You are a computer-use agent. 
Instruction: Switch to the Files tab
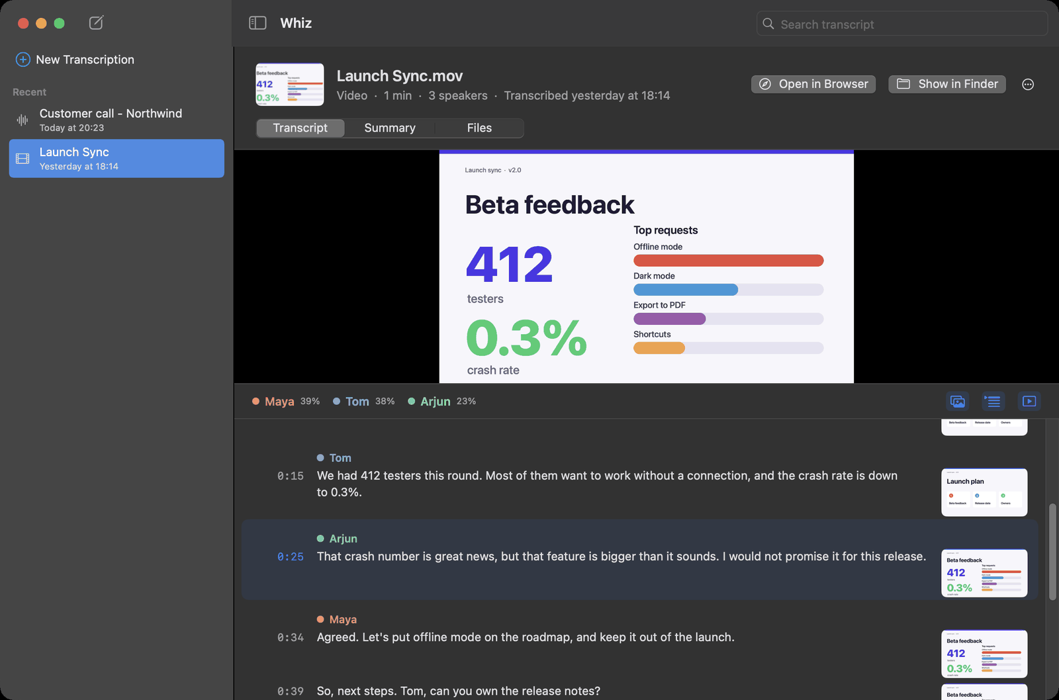coord(479,128)
